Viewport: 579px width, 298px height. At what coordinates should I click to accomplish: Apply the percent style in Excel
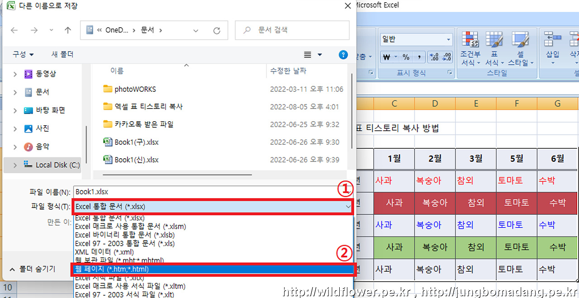(x=406, y=57)
